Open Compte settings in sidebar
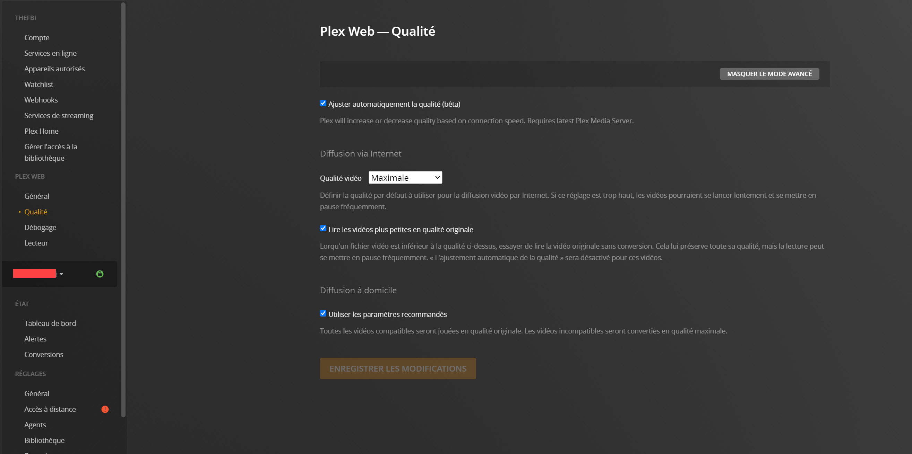The height and width of the screenshot is (454, 912). tap(37, 37)
